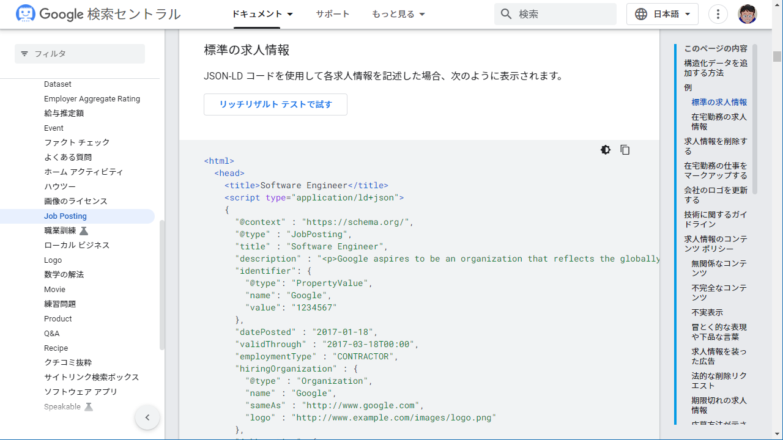Collapse the left navigation panel
This screenshot has height=440, width=783.
pos(147,417)
